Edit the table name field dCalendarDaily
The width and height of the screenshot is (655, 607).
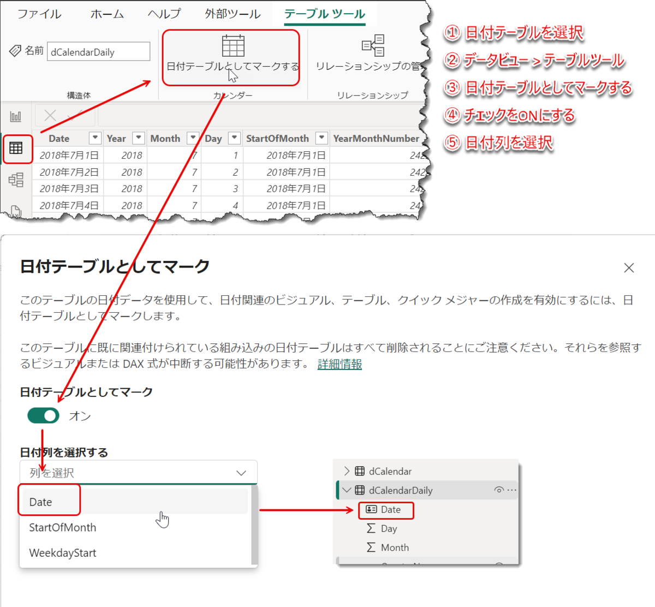pyautogui.click(x=99, y=52)
